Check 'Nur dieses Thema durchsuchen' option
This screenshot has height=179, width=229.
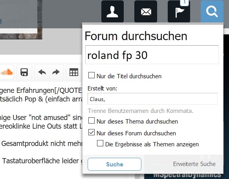pos(92,120)
